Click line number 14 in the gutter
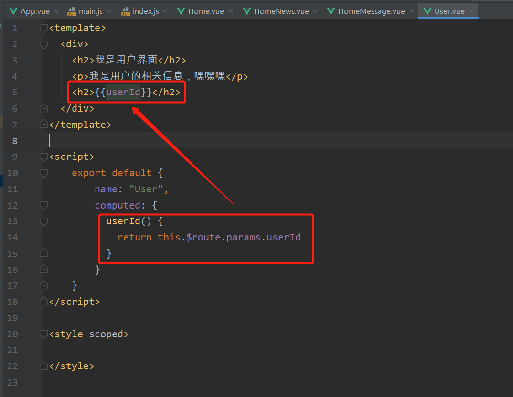The image size is (513, 397). pyautogui.click(x=12, y=238)
